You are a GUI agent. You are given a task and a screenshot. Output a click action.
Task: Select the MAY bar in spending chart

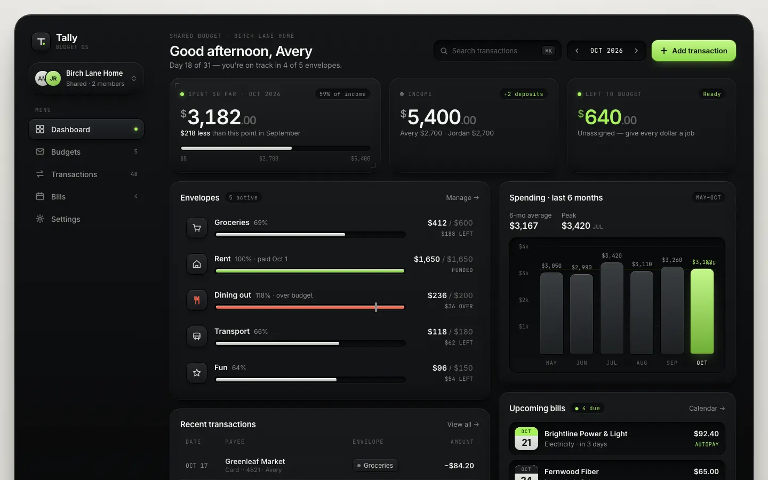(x=551, y=313)
